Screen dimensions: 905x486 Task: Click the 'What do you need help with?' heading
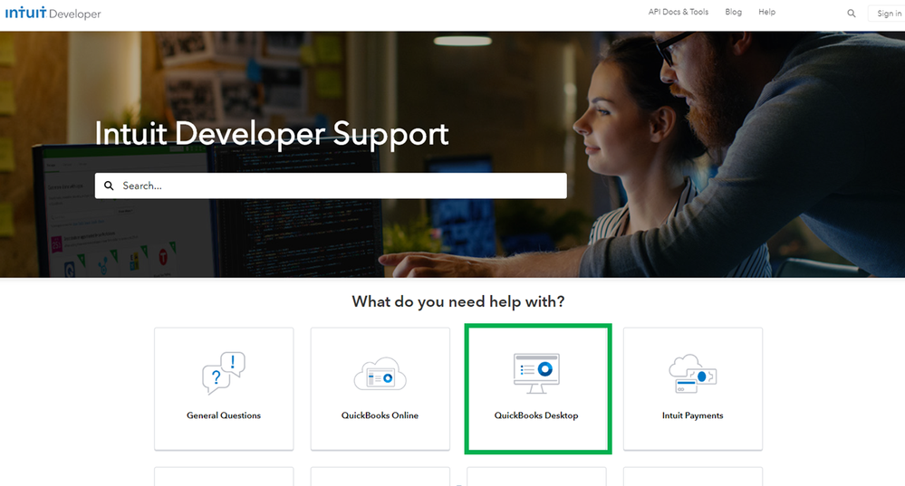pos(458,301)
